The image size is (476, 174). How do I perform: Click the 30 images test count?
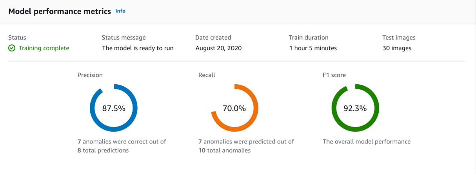click(x=397, y=48)
